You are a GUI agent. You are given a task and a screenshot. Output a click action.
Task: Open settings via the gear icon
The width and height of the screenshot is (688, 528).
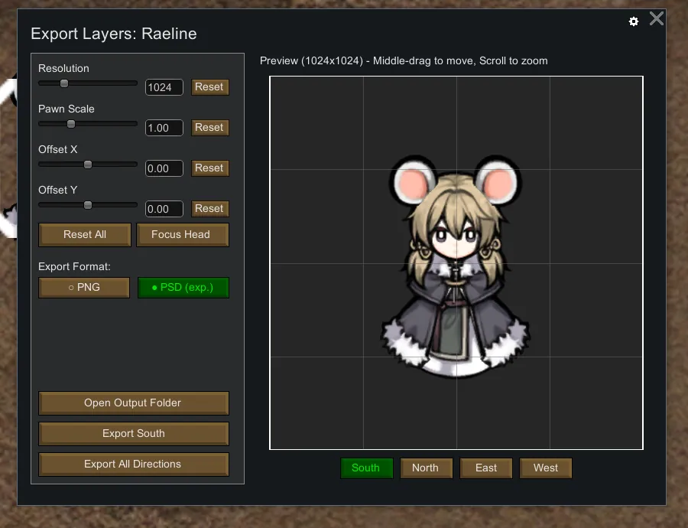pyautogui.click(x=634, y=21)
